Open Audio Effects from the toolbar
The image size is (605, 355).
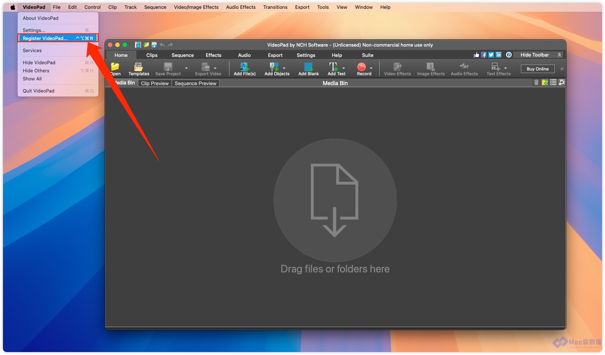coord(464,69)
